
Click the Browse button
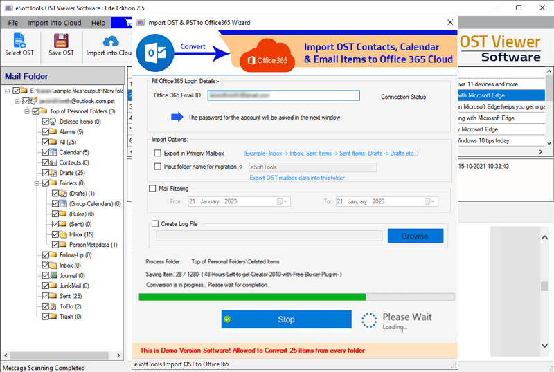click(x=415, y=236)
